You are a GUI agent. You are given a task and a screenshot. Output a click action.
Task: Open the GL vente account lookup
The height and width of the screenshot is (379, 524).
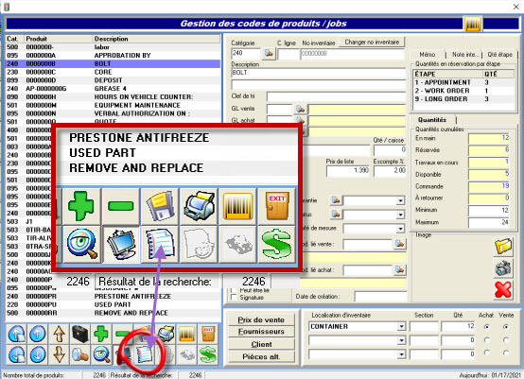(300, 109)
